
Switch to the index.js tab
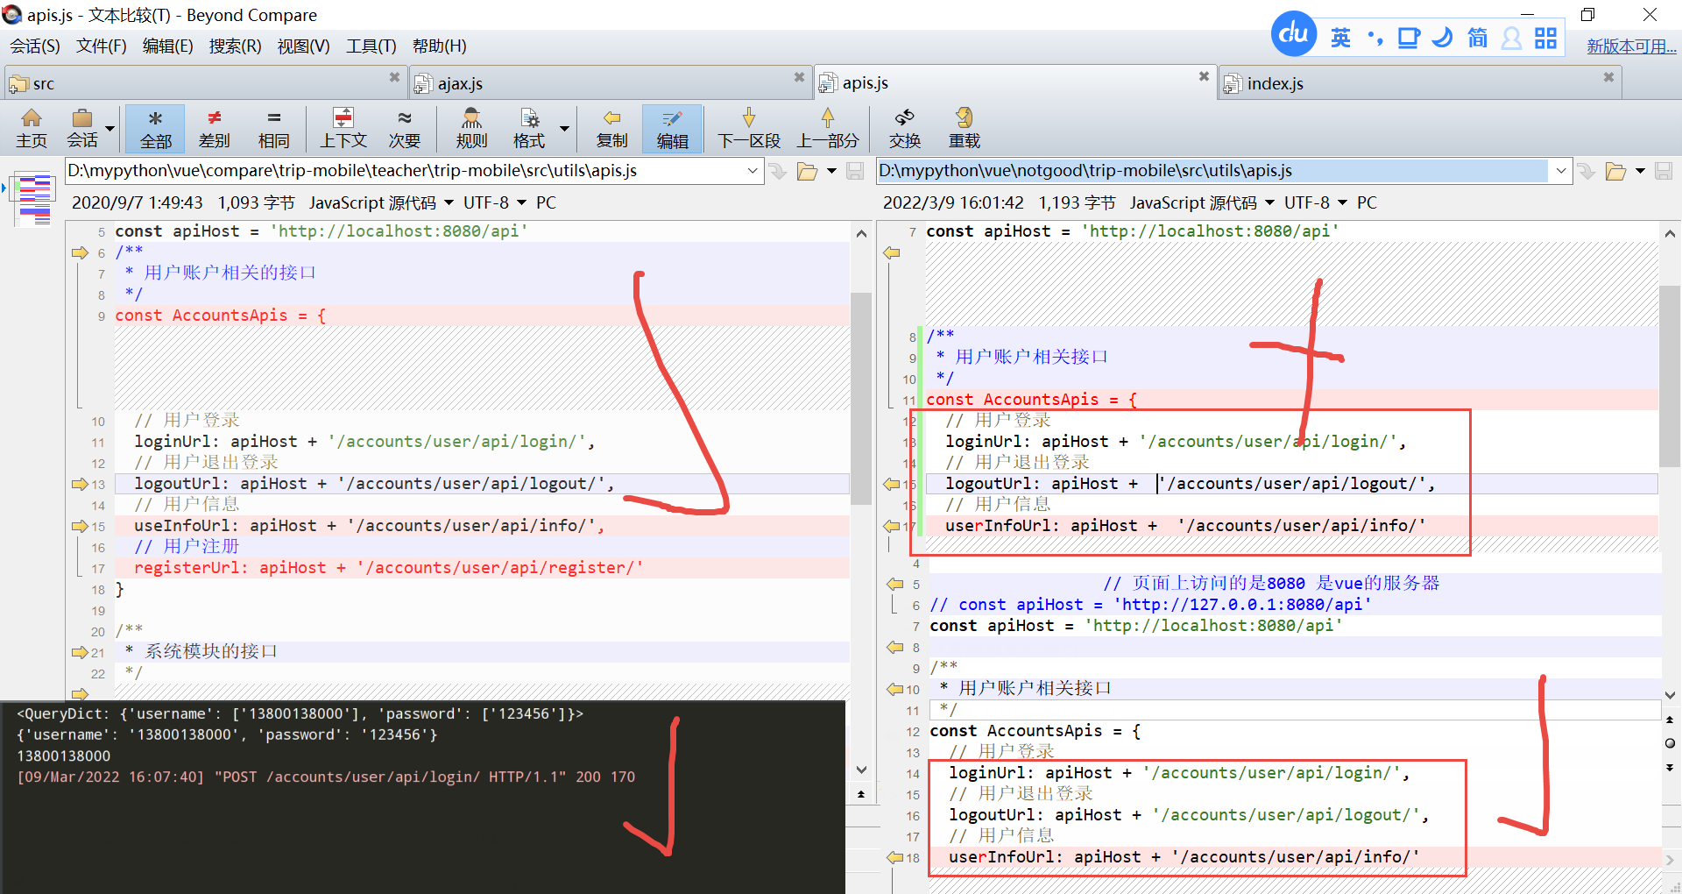tap(1419, 83)
